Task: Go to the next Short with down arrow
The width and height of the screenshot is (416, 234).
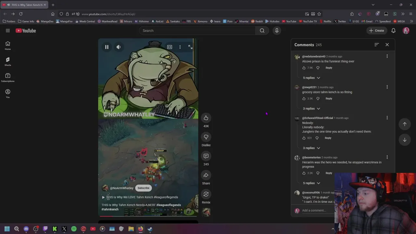Action: [x=405, y=140]
